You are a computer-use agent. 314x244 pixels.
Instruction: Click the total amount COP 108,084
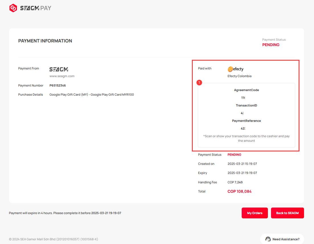pyautogui.click(x=239, y=192)
